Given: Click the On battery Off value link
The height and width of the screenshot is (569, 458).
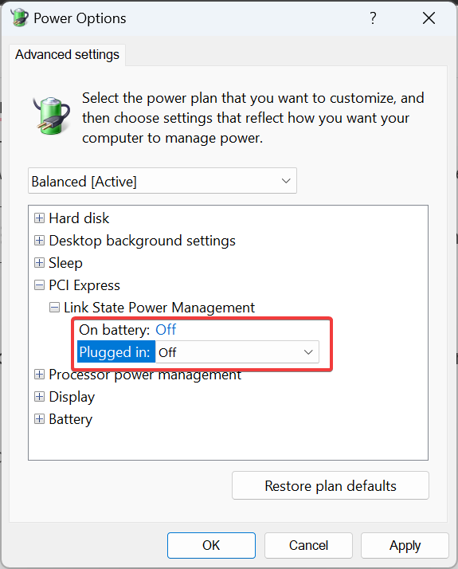Looking at the screenshot, I should coord(166,330).
